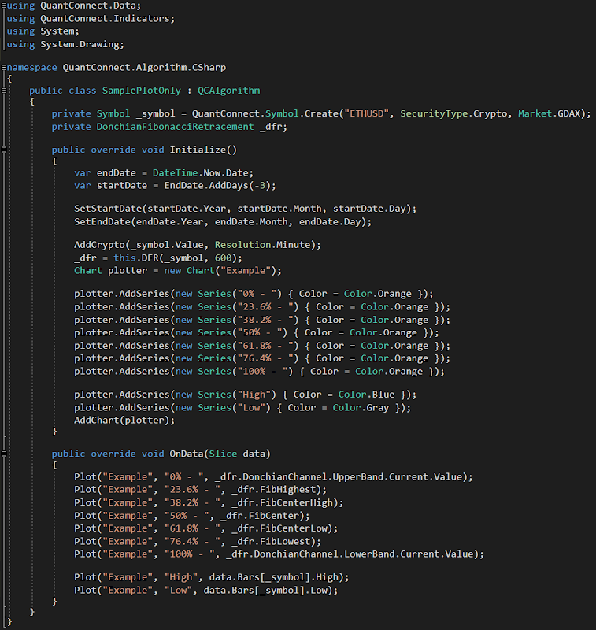The height and width of the screenshot is (630, 596).
Task: Click _dfr.FibHighest in Plot call
Action: (x=273, y=490)
